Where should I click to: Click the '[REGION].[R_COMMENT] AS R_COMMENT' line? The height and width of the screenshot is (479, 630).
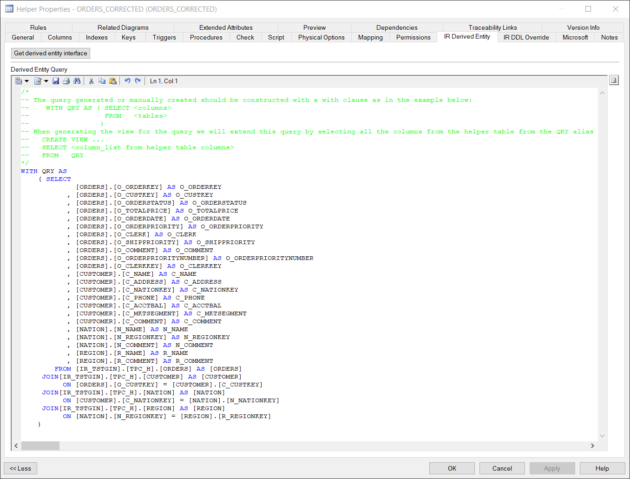[144, 361]
